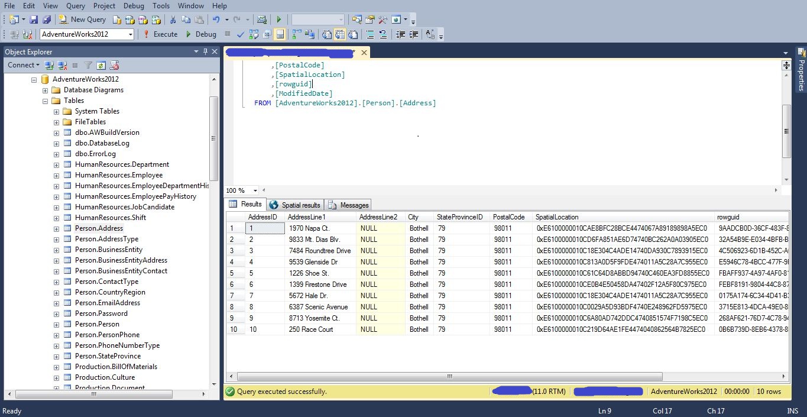Viewport: 807px width, 417px height.
Task: Click the Increase Indent icon
Action: pyautogui.click(x=414, y=34)
